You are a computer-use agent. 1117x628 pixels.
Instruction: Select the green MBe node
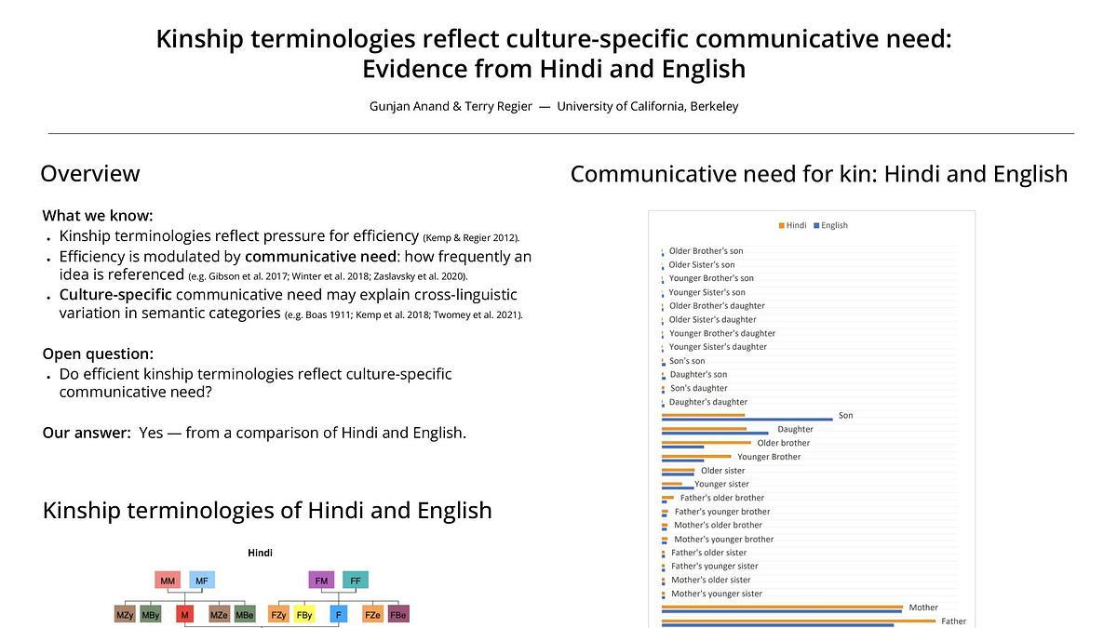[245, 615]
